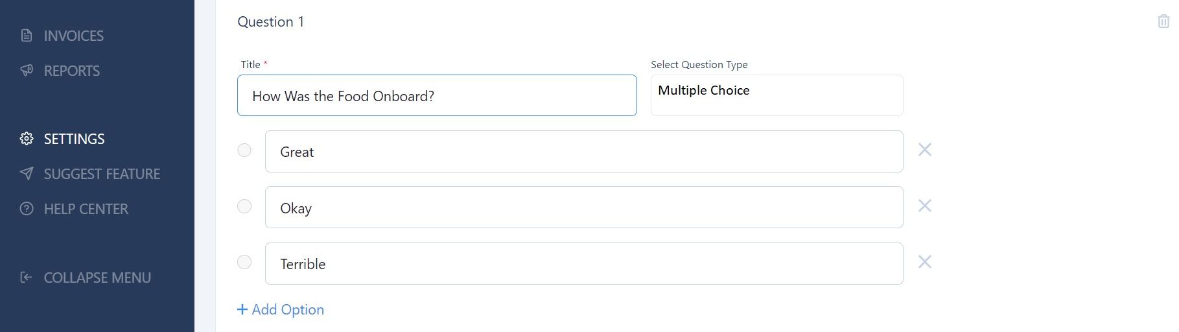This screenshot has height=332, width=1179.
Task: Remove the Okay option with X
Action: pyautogui.click(x=925, y=206)
